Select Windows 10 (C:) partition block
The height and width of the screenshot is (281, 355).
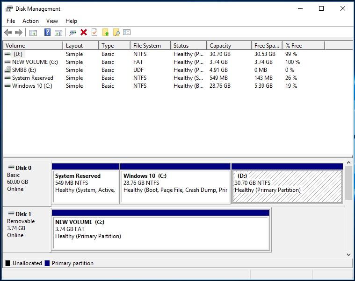(x=175, y=183)
